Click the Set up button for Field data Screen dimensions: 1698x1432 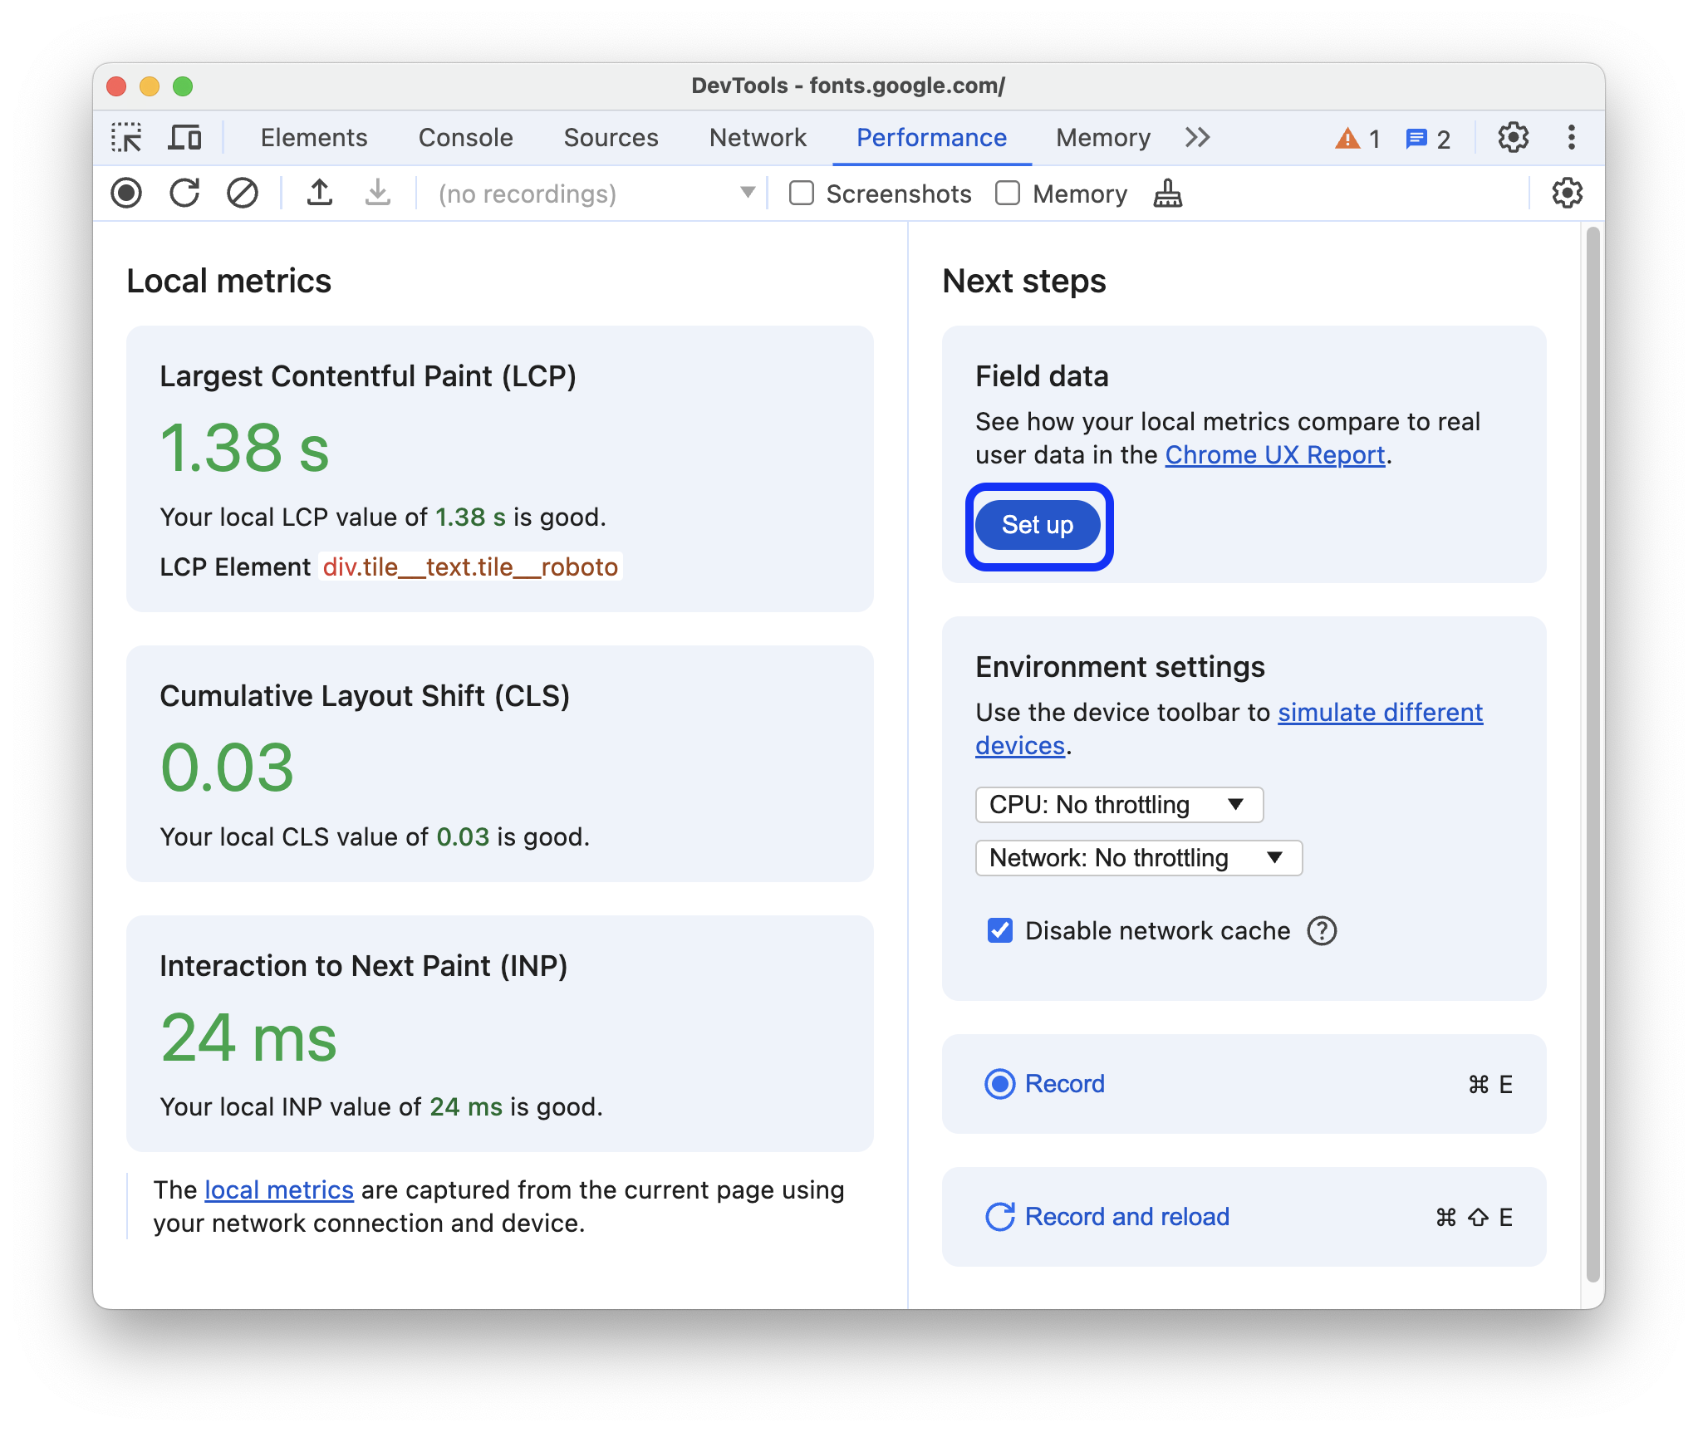[x=1038, y=522]
